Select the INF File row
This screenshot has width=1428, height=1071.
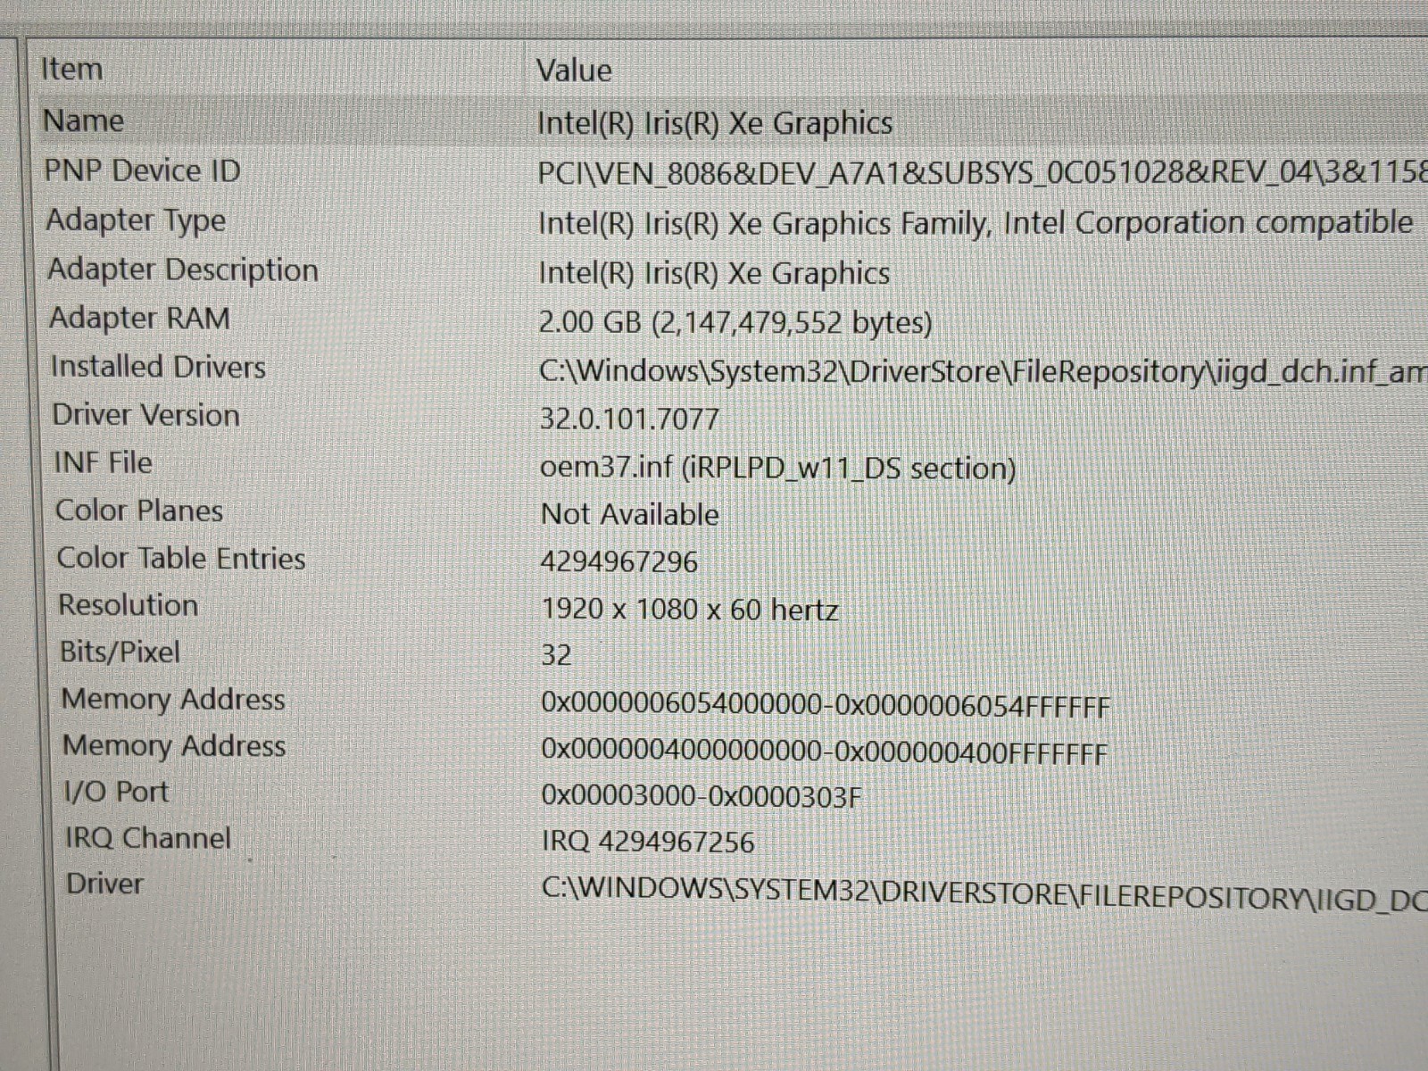(103, 462)
